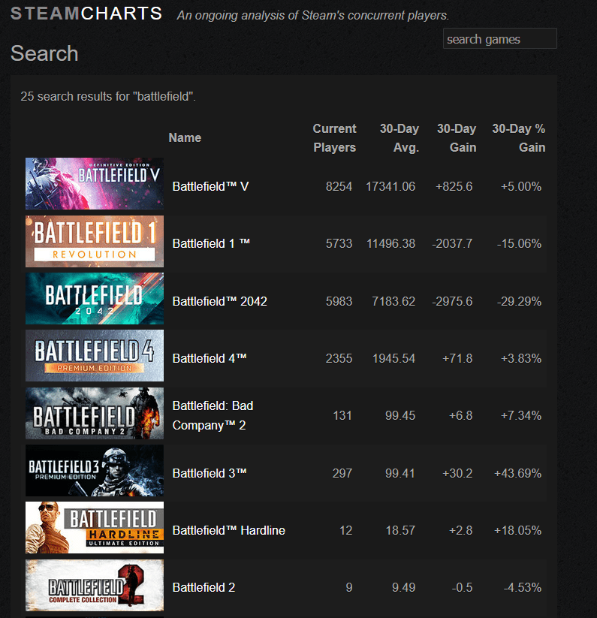The image size is (597, 618).
Task: Open the Battlefield™ 2042 name link
Action: (219, 301)
